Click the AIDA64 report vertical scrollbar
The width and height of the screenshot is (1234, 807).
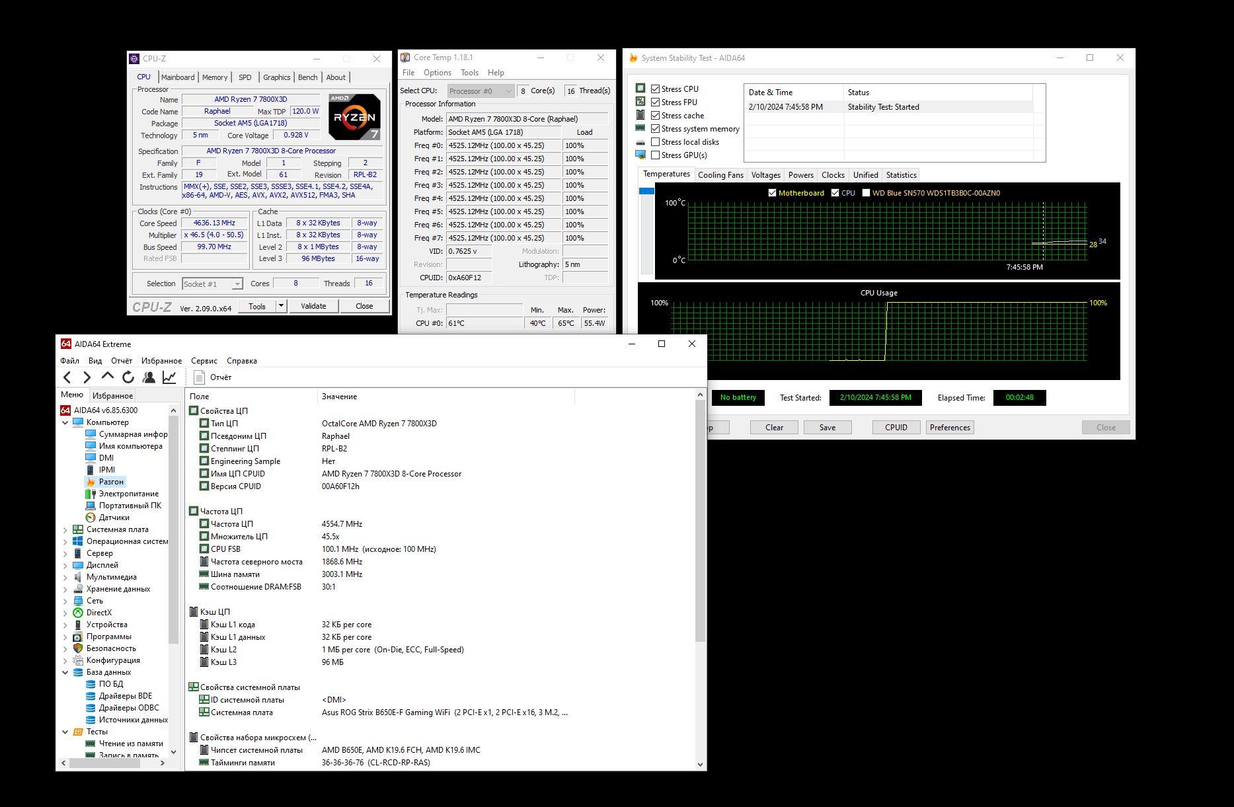tap(700, 522)
